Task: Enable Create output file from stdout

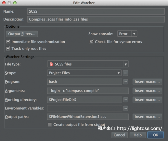Action: tap(50, 124)
